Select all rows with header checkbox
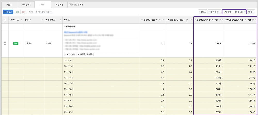The image size is (258, 115). (x=5, y=20)
